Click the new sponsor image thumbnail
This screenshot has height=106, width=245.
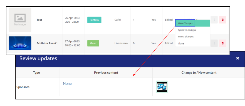tap(162, 87)
